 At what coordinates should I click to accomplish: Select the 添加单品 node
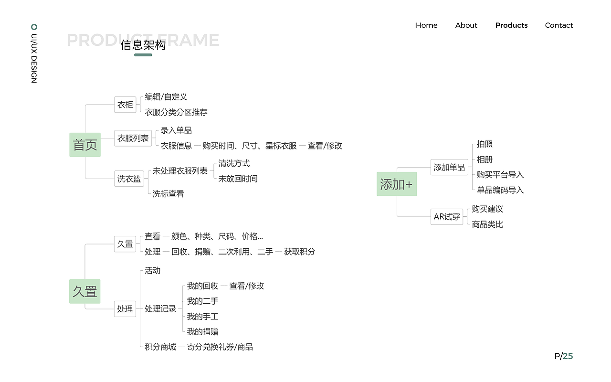(449, 167)
